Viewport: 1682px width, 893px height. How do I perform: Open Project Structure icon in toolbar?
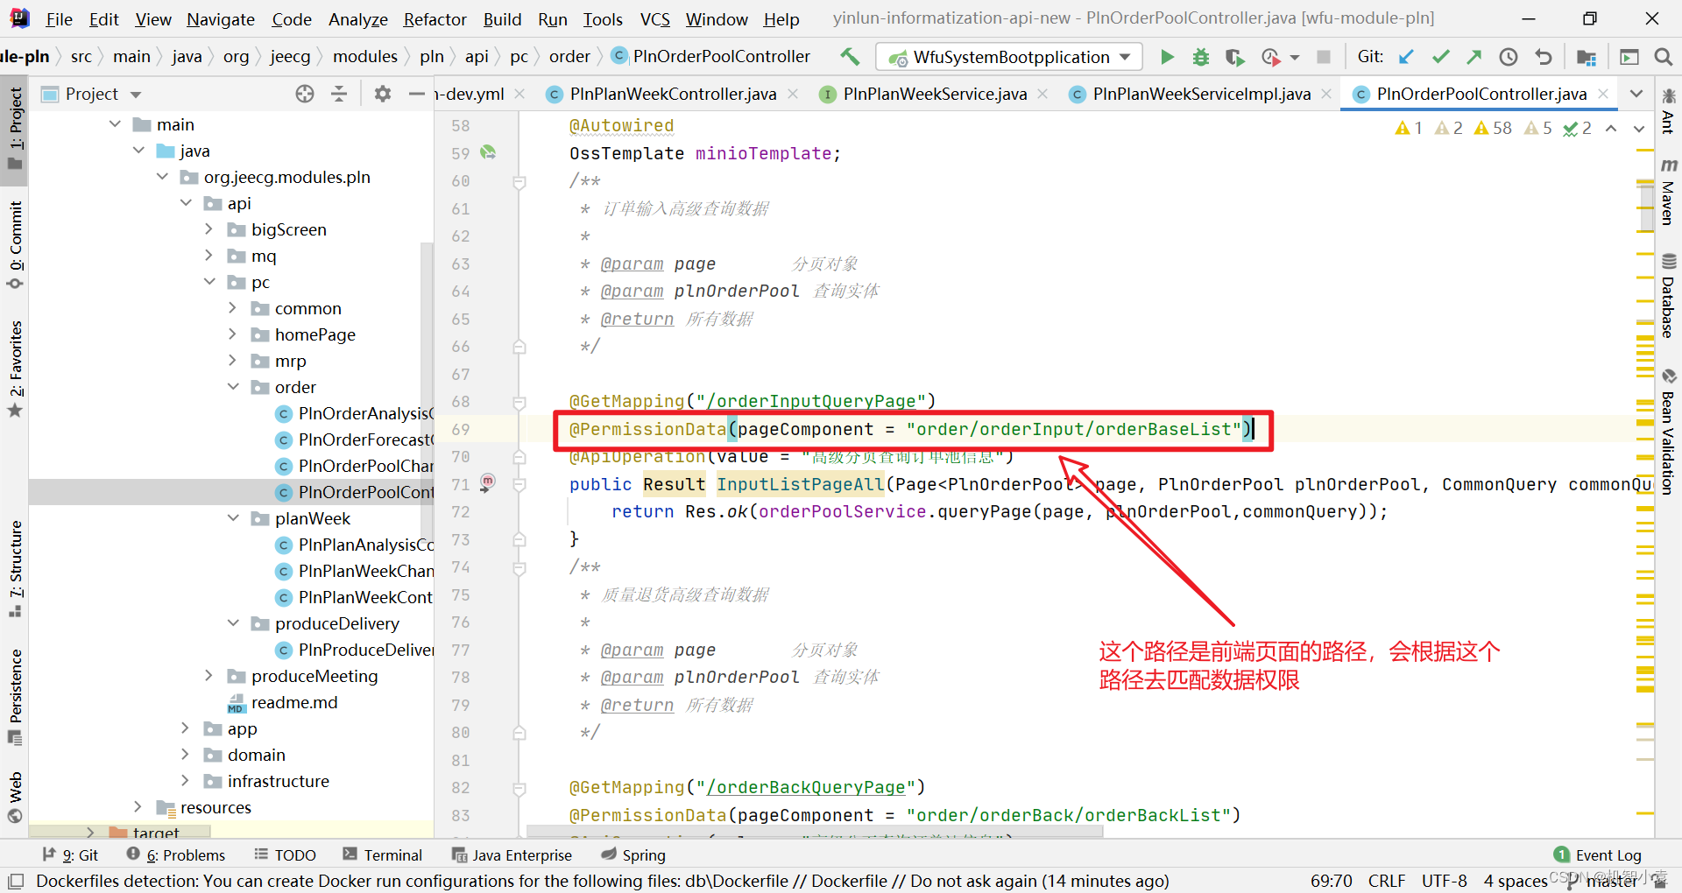(x=1587, y=57)
